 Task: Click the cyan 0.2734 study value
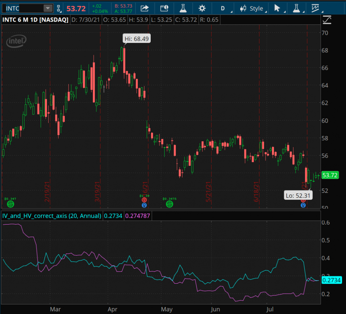tap(113, 216)
